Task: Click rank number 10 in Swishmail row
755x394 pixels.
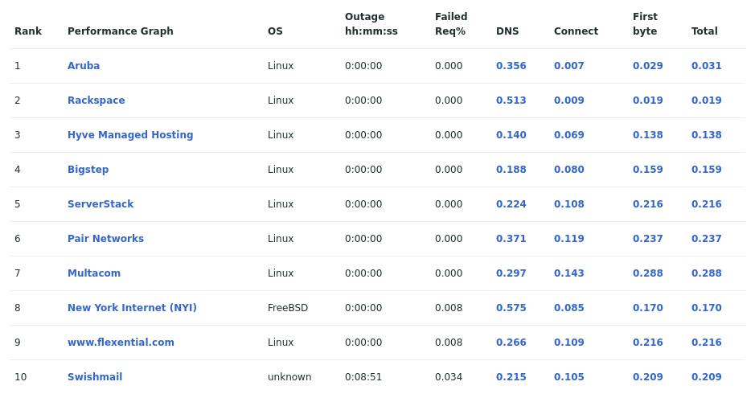Action: pos(20,376)
